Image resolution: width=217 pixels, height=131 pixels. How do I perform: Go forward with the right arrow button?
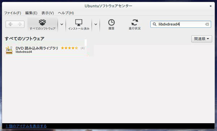(x=20, y=24)
